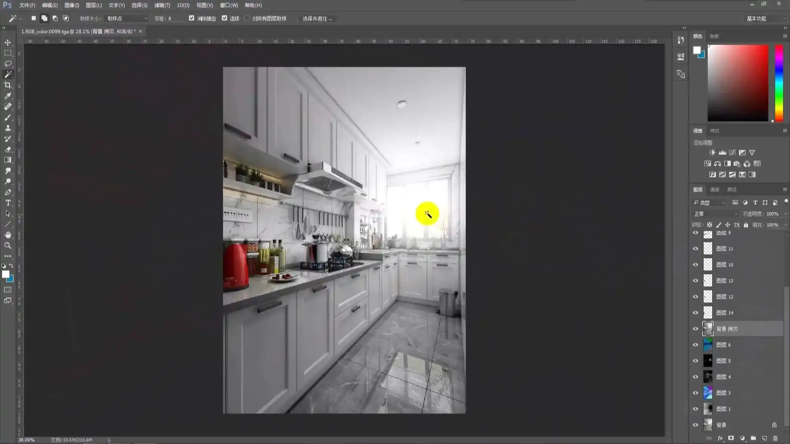The width and height of the screenshot is (790, 444).
Task: Select the Crop tool in the toolbar
Action: (8, 85)
